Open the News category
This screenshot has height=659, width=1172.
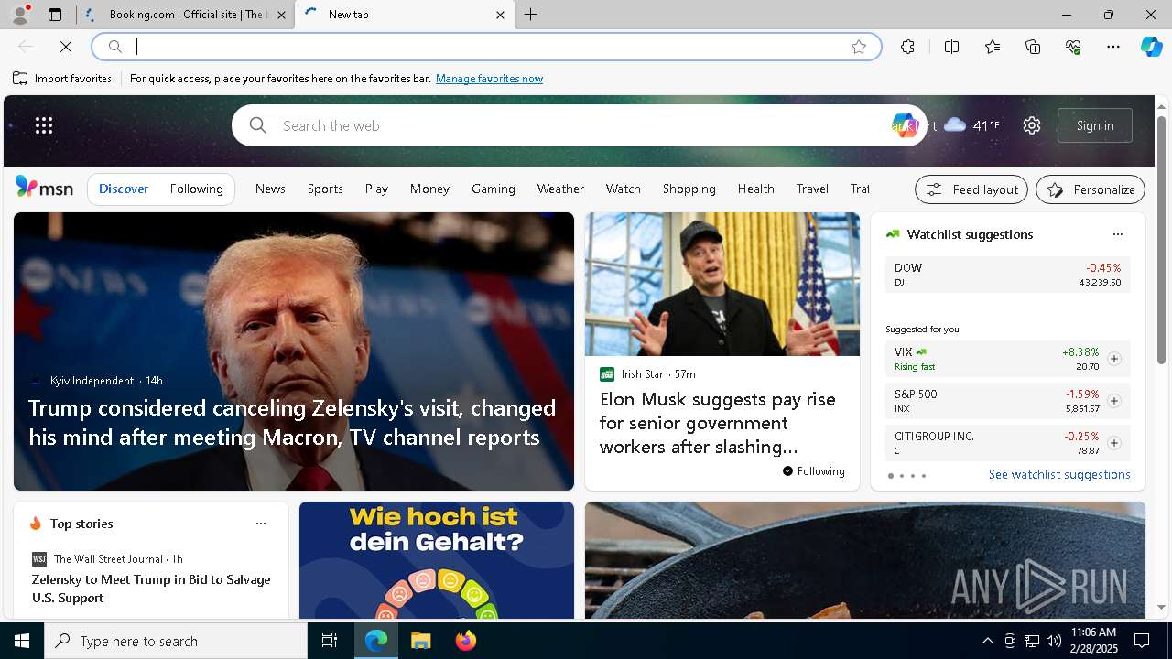point(270,189)
